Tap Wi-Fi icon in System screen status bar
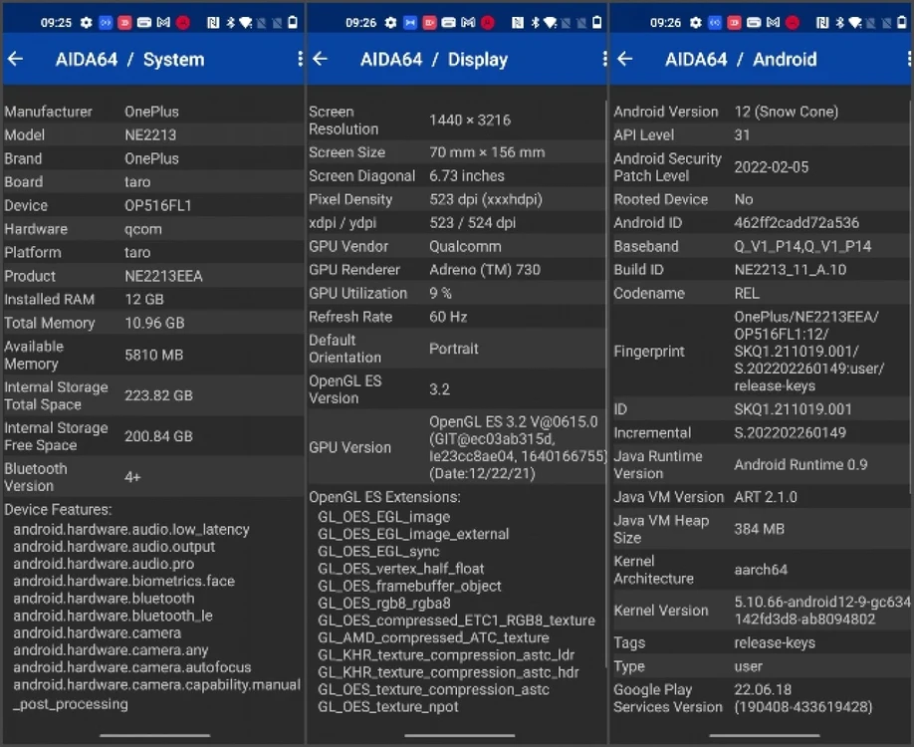The width and height of the screenshot is (914, 747). 246,23
